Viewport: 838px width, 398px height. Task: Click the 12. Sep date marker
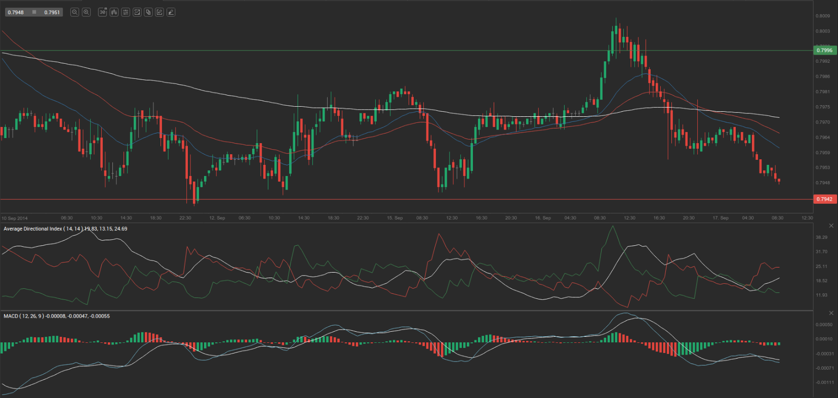[217, 218]
